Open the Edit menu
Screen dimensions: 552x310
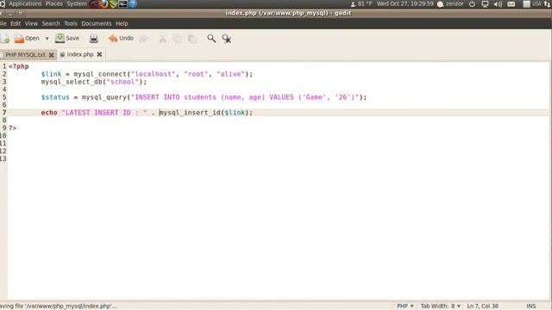coord(16,23)
